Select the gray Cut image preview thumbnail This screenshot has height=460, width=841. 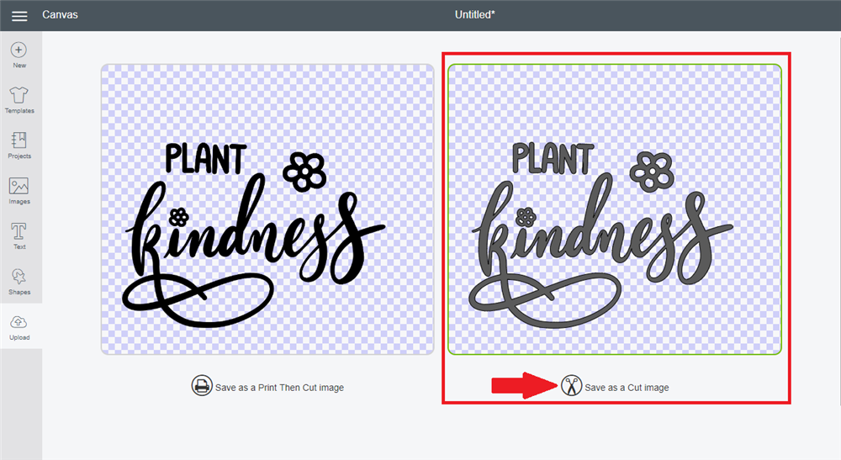click(x=615, y=209)
